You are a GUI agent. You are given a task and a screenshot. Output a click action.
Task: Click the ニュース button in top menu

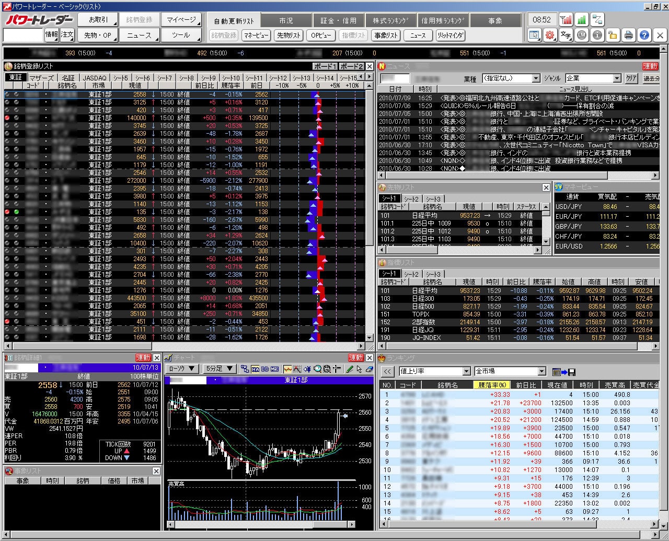click(139, 36)
